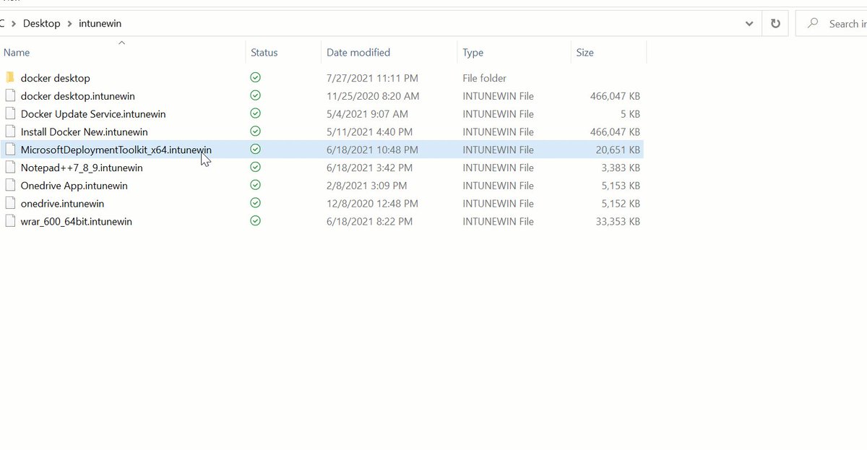Click date 6/18/2021 3:42 PM
Image resolution: width=867 pixels, height=450 pixels.
coord(369,168)
